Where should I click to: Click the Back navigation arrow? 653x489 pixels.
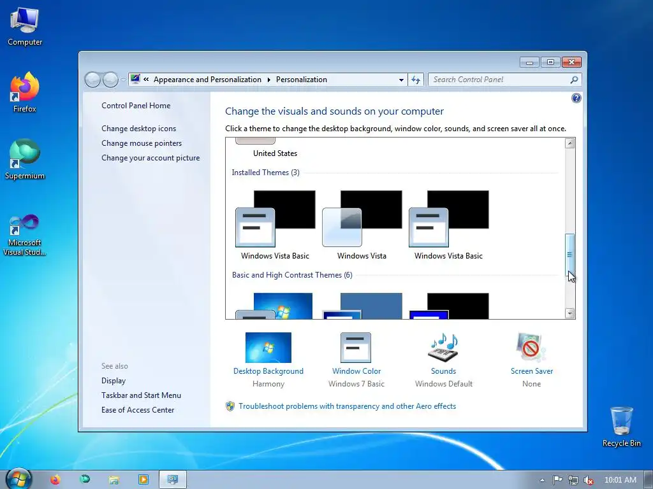92,80
